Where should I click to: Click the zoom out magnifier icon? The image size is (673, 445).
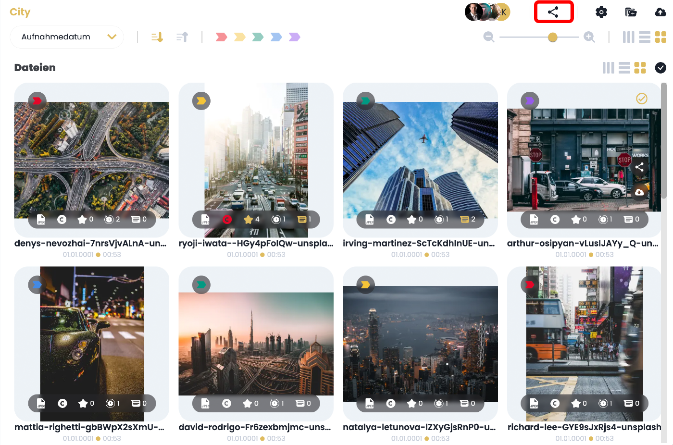coord(489,37)
